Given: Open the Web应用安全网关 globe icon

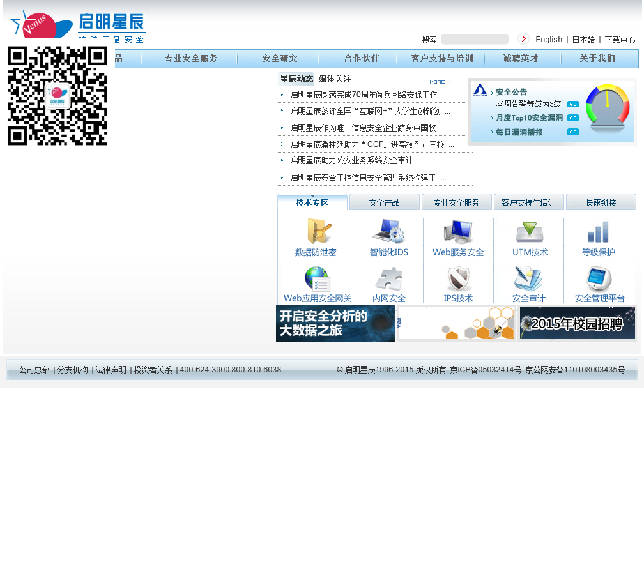Looking at the screenshot, I should point(318,278).
